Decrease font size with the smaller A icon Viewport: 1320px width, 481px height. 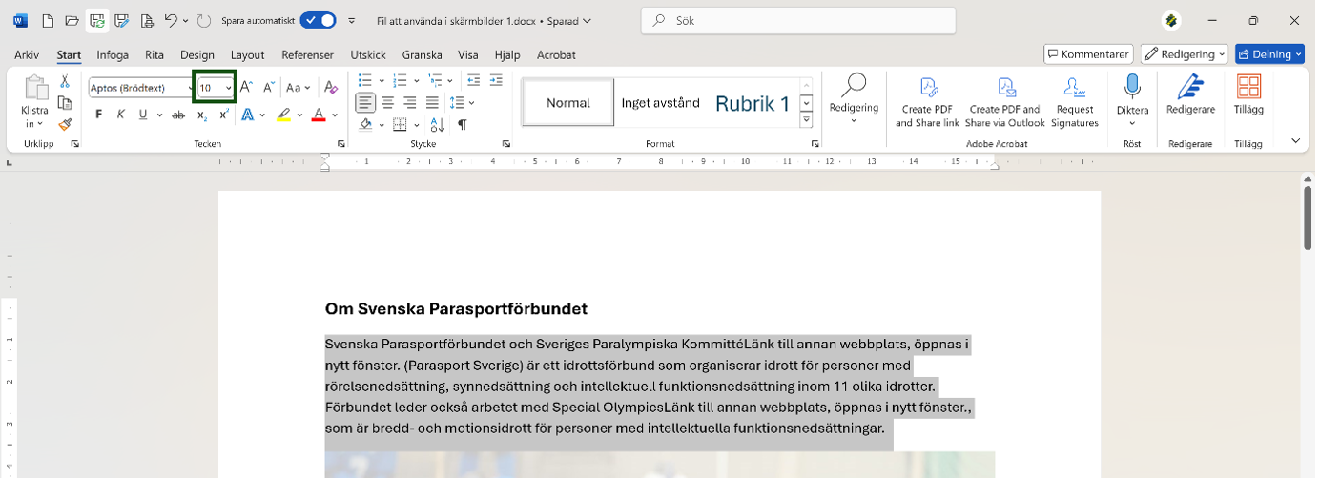pyautogui.click(x=269, y=88)
